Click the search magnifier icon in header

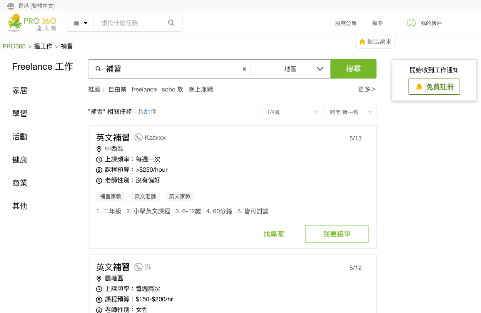171,23
